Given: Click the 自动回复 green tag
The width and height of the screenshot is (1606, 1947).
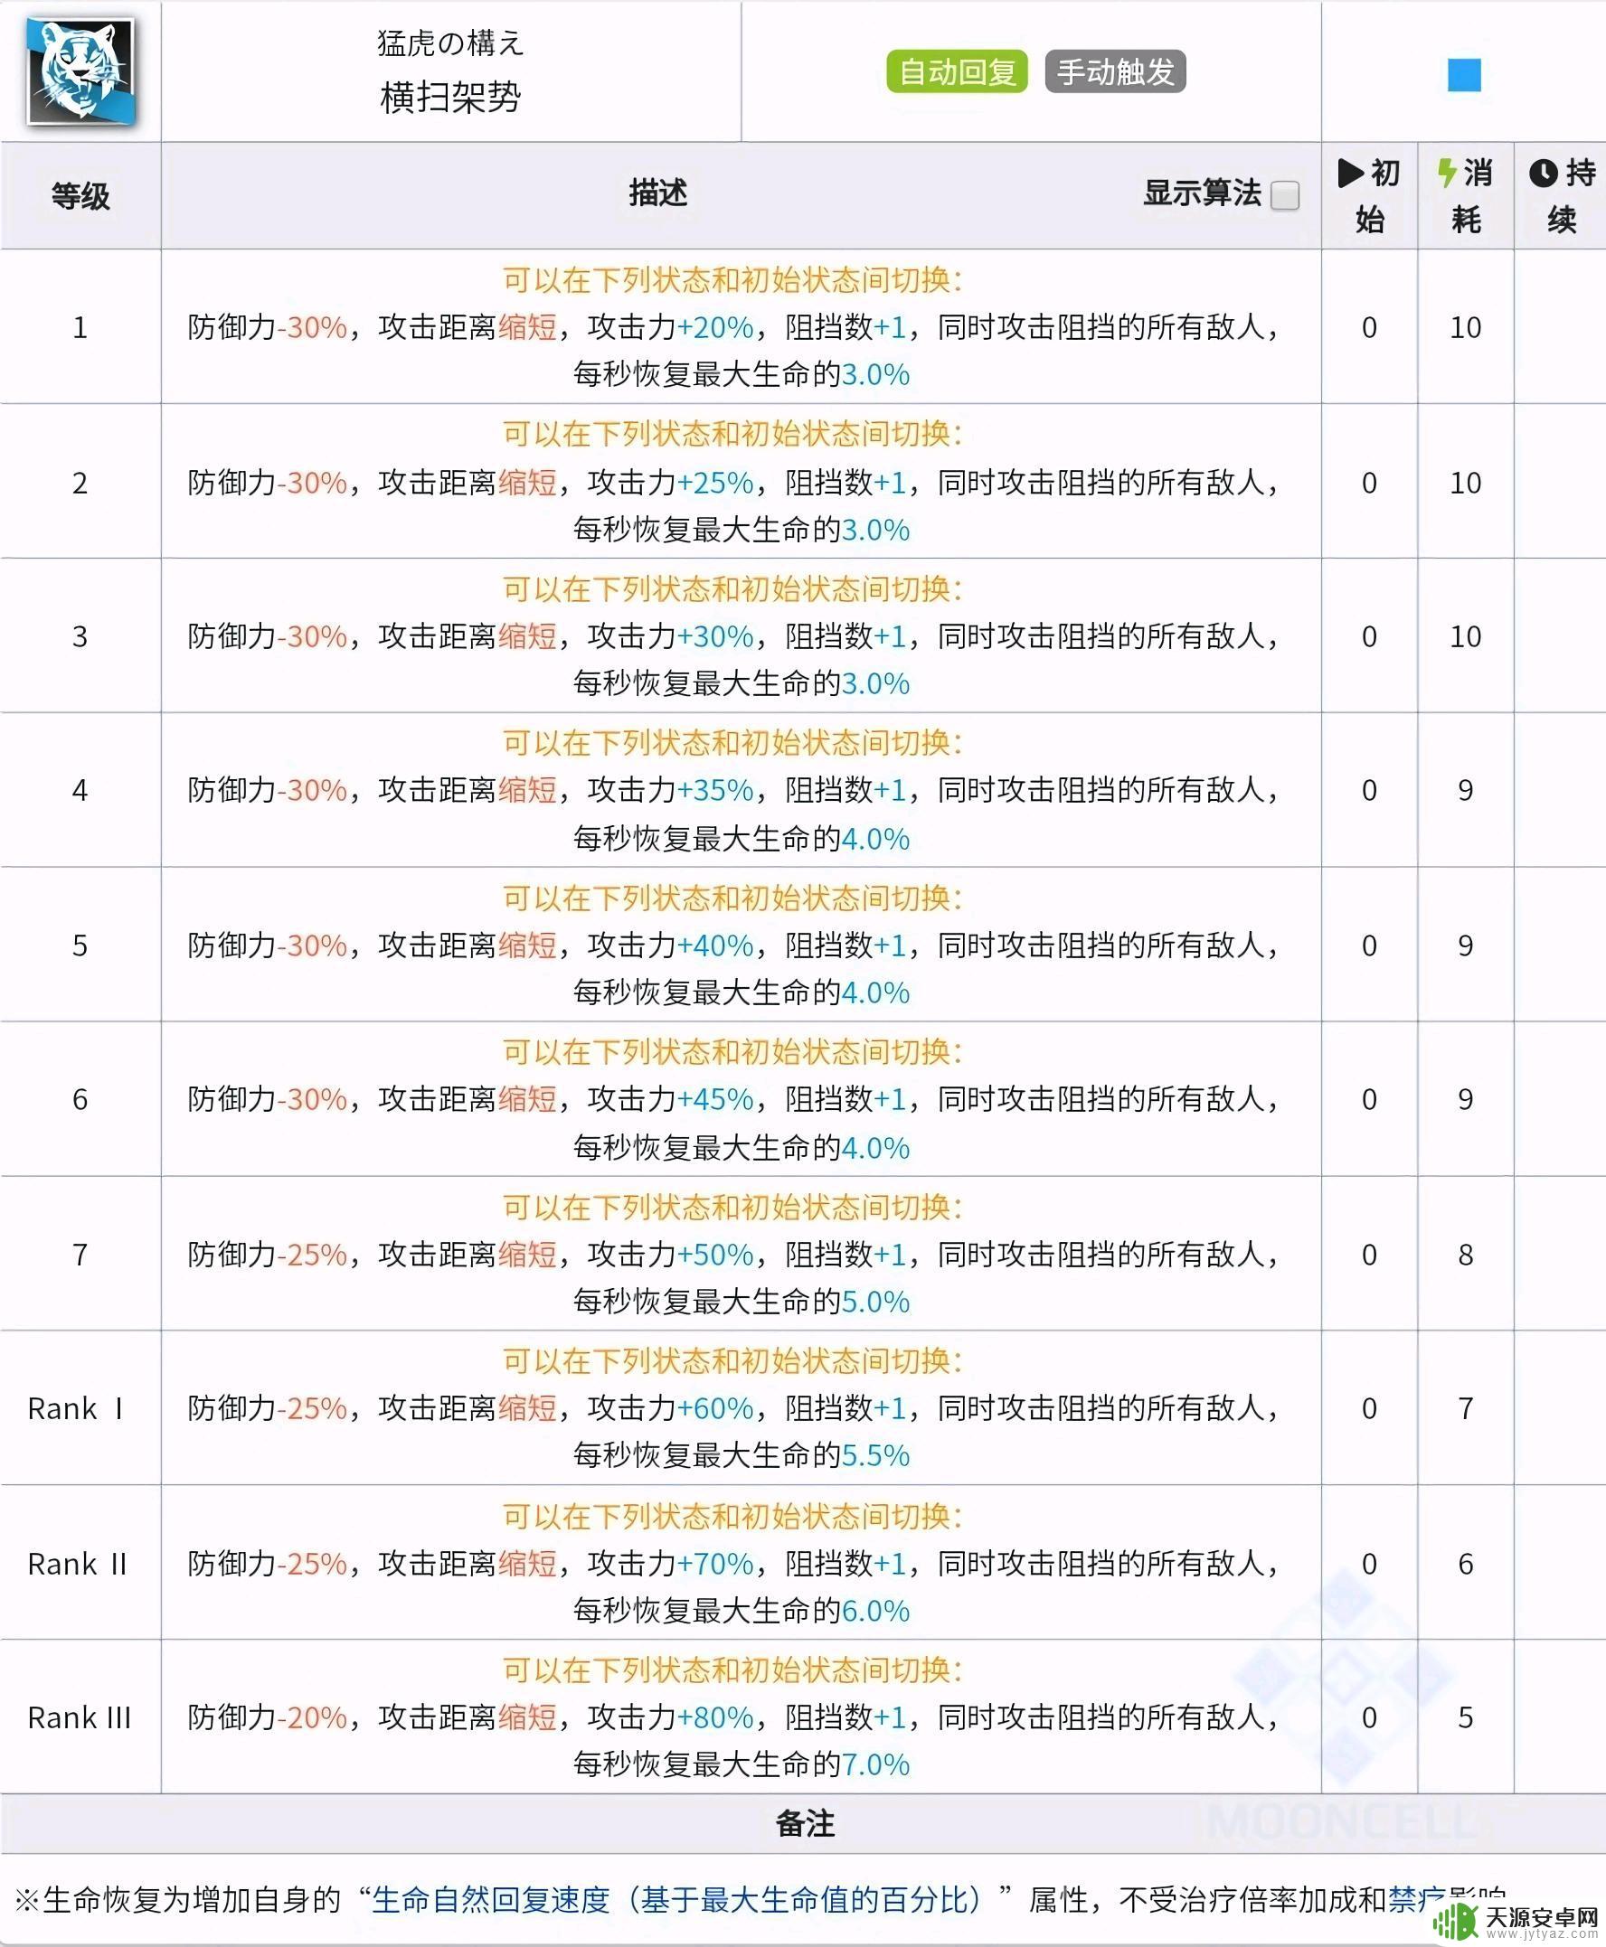Looking at the screenshot, I should click(957, 71).
